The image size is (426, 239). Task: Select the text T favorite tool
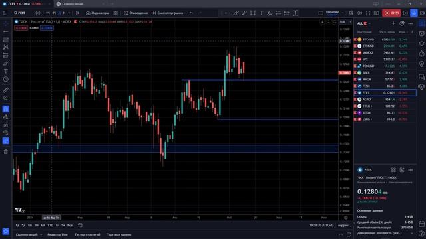coord(261,13)
